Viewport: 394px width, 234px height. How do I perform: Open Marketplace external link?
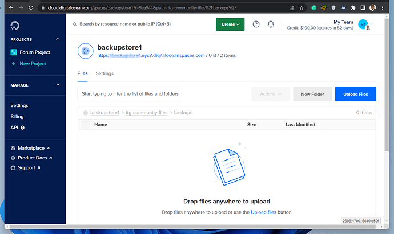coord(34,148)
